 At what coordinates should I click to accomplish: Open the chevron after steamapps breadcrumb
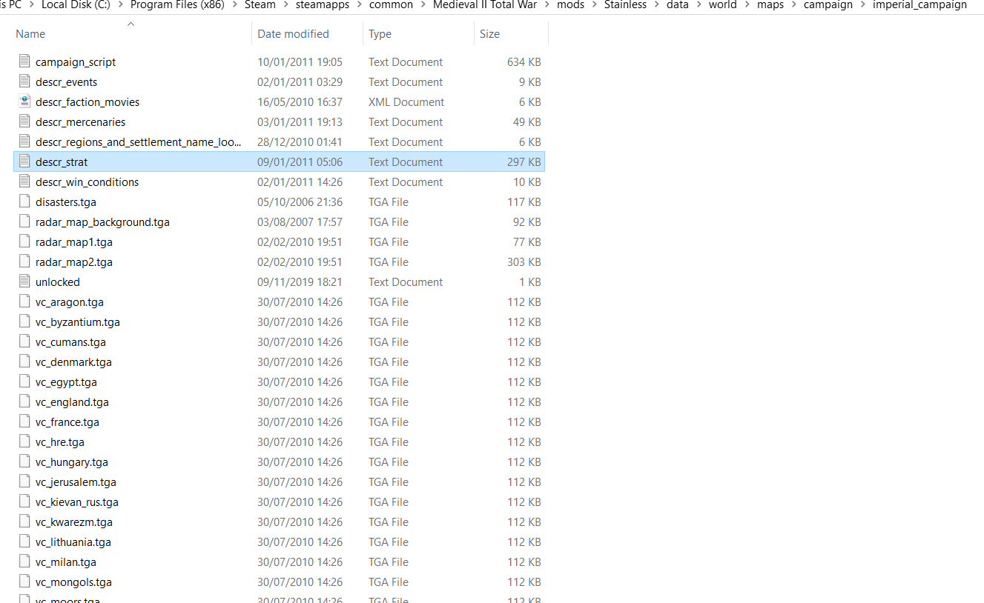[x=359, y=5]
